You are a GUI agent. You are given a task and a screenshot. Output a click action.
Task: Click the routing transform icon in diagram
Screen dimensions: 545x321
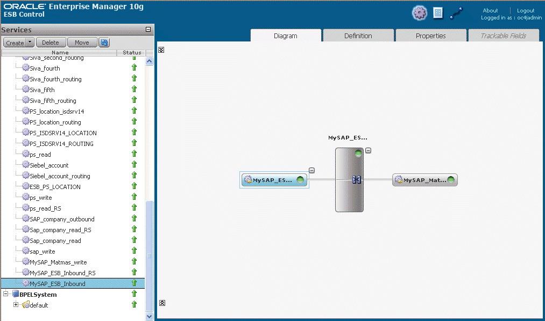(356, 179)
